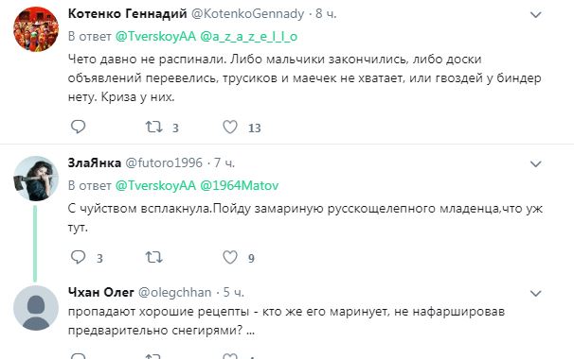The height and width of the screenshot is (359, 574).
Task: Click the @olegchhan handle
Action: tap(175, 293)
